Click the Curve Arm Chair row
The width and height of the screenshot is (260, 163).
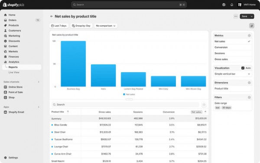pyautogui.click(x=129, y=154)
